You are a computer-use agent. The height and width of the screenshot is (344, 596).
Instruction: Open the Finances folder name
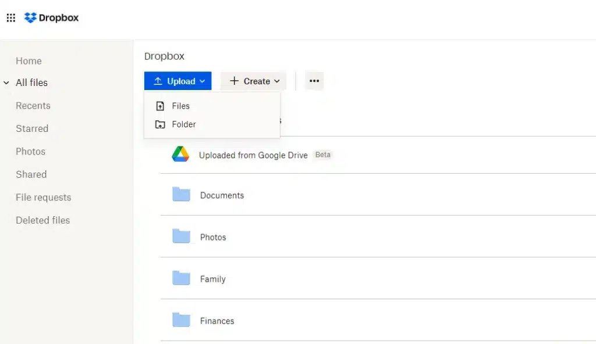(218, 321)
